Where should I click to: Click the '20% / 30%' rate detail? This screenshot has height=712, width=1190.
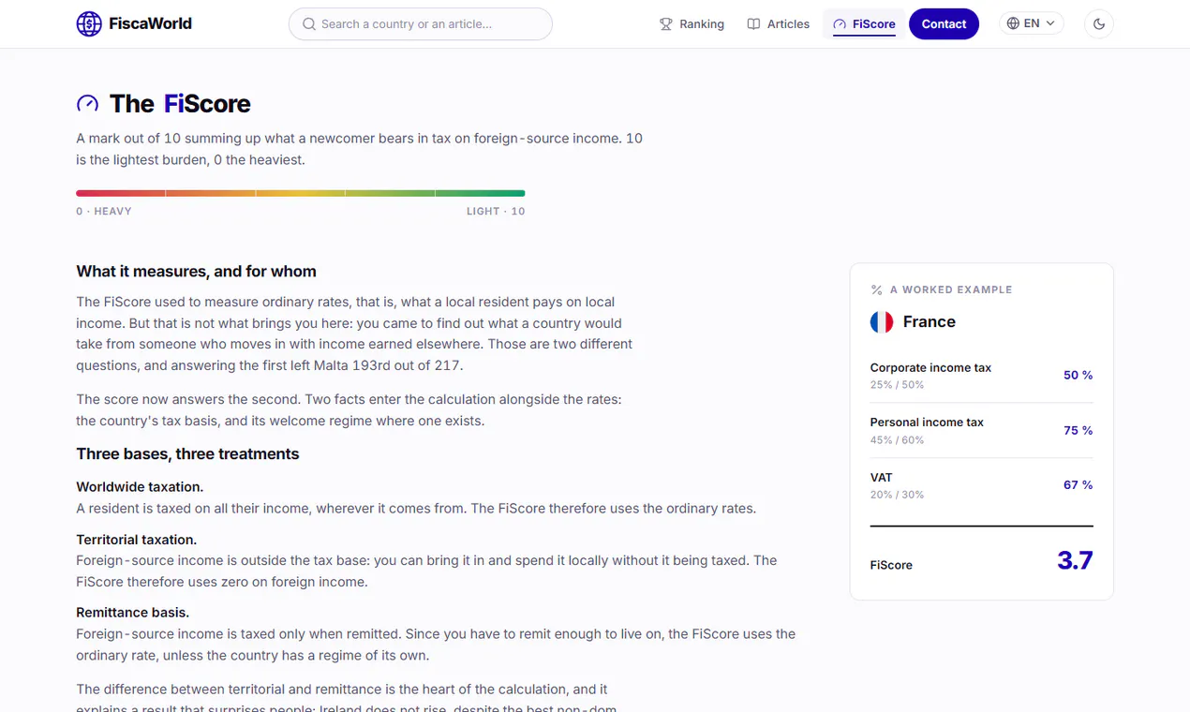coord(897,495)
